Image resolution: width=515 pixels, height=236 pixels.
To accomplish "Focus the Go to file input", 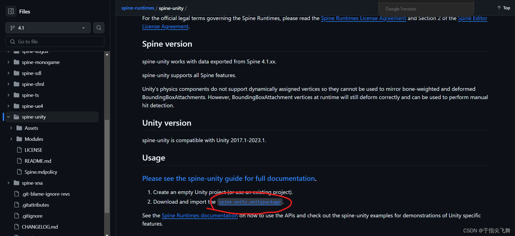I will tap(55, 41).
